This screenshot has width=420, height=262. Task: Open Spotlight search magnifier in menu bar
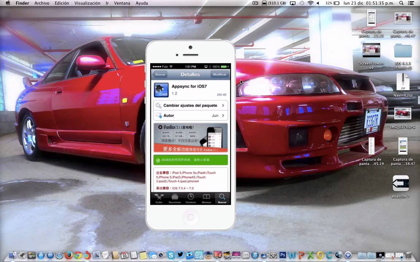click(x=401, y=3)
